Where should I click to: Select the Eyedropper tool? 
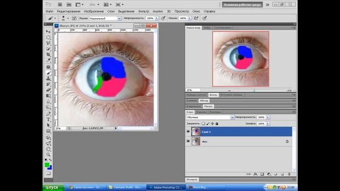tap(48, 60)
